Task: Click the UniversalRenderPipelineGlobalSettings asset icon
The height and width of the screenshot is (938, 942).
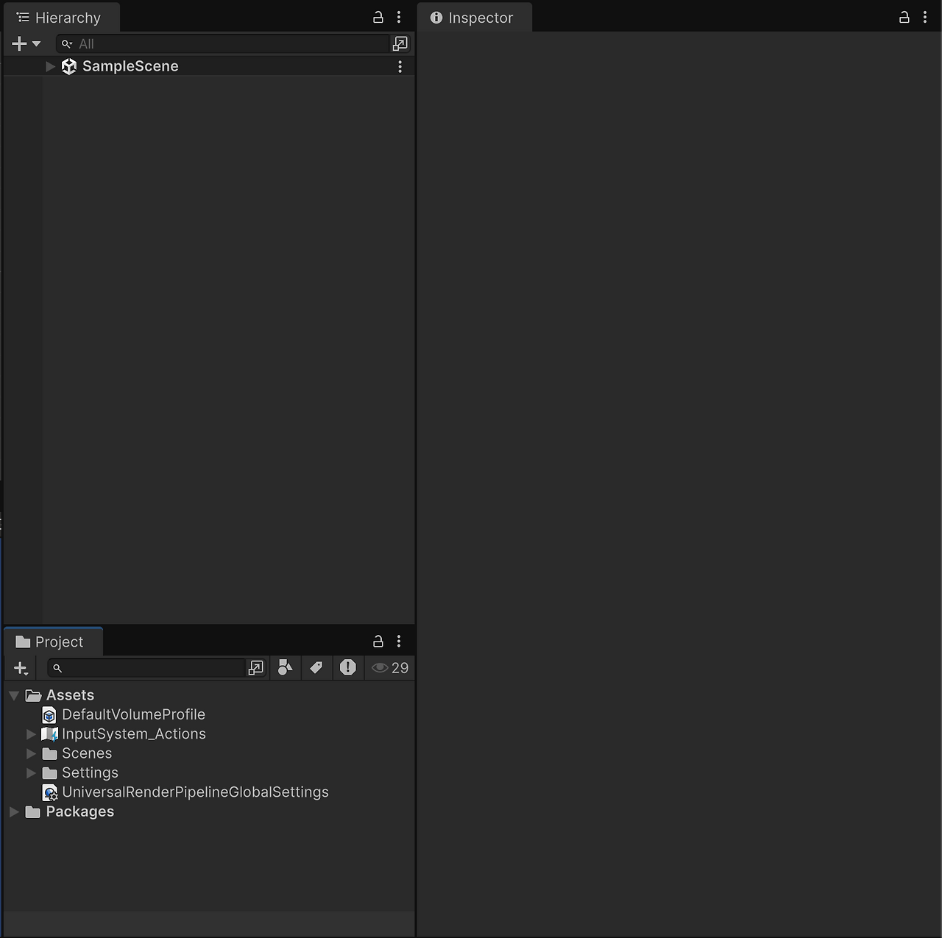Action: coord(50,792)
